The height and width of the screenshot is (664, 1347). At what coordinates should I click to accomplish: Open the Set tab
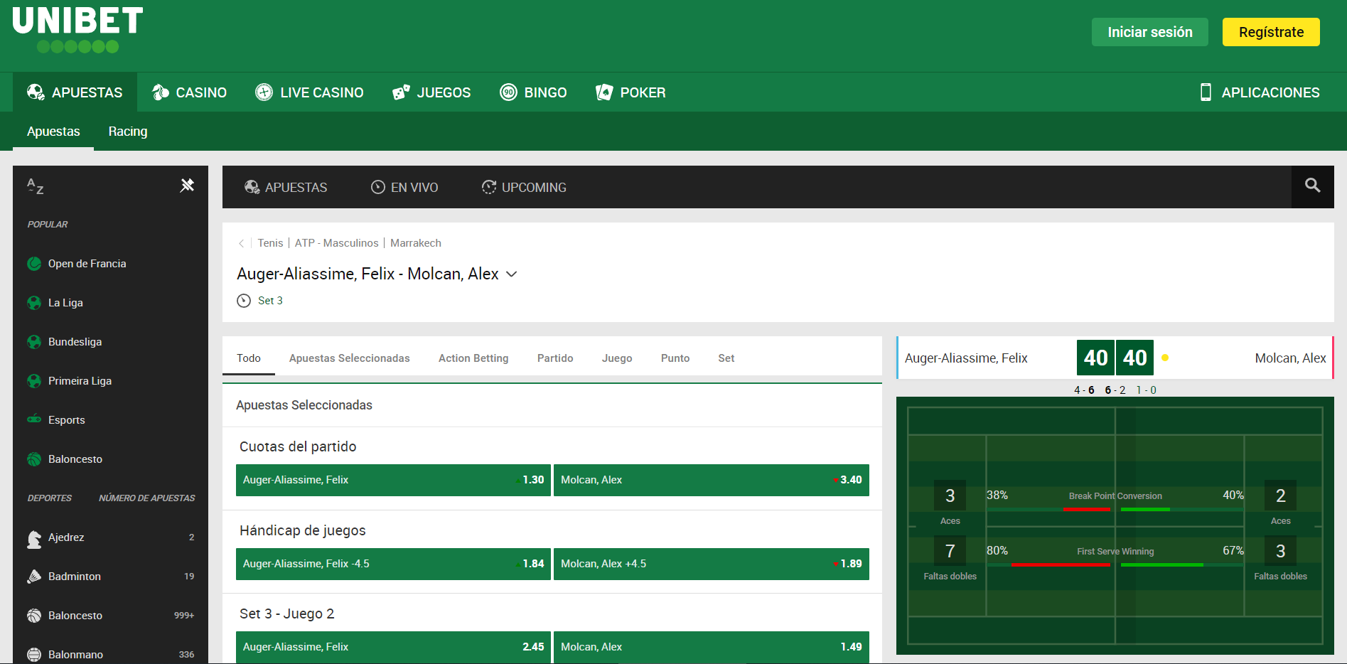point(726,358)
